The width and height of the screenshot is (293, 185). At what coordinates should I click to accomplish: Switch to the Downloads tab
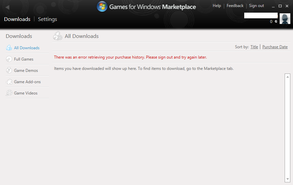coord(17,19)
